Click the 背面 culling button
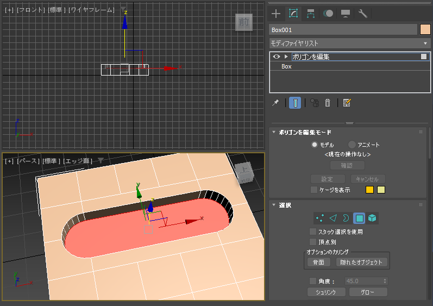Screen dimensions: 433x306 click(x=319, y=262)
